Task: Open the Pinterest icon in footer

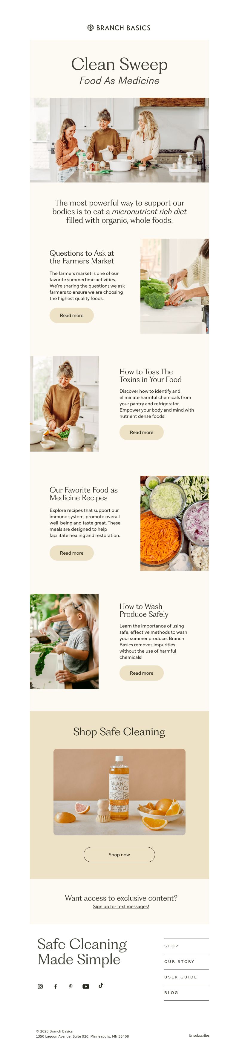Action: [x=71, y=987]
